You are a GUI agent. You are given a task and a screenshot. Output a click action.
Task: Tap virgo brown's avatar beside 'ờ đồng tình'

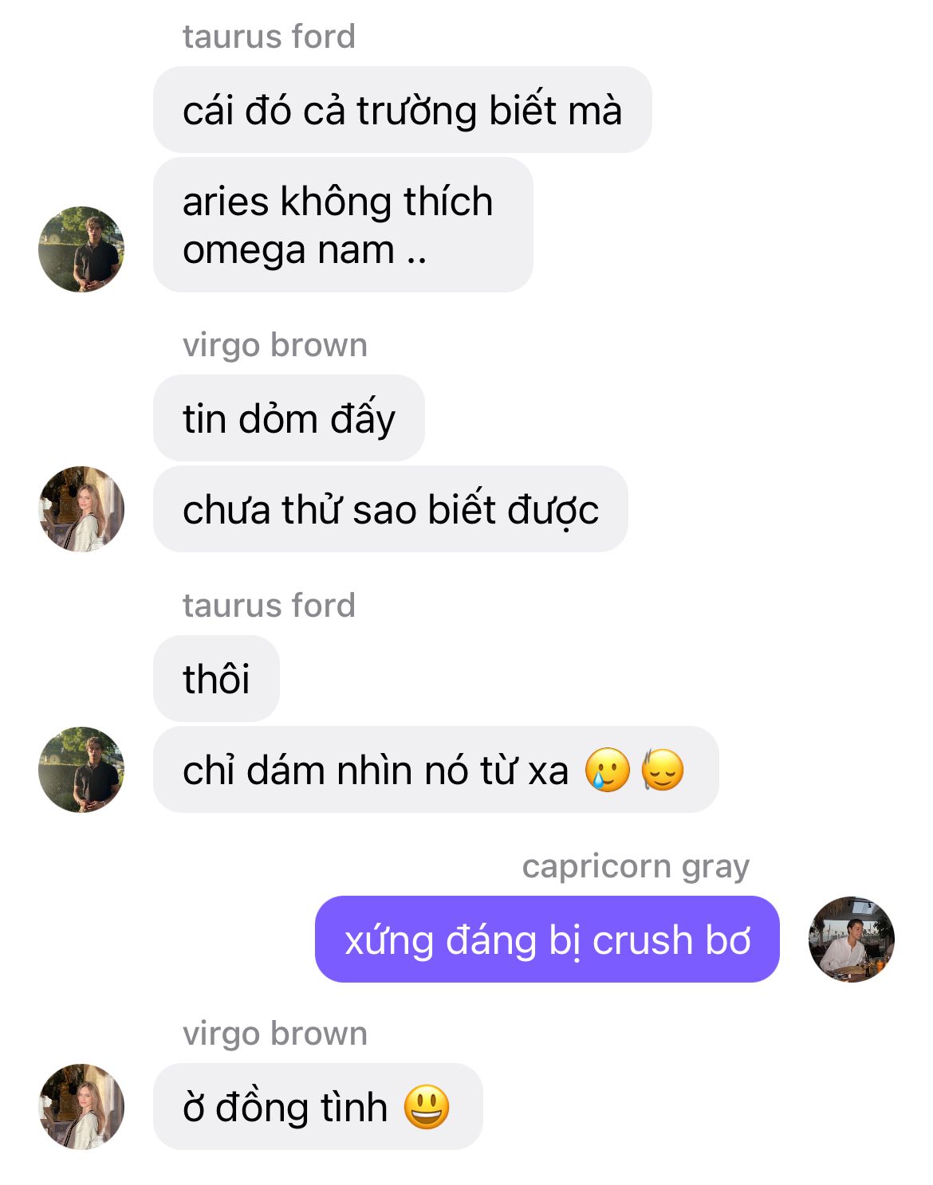pos(81,1107)
